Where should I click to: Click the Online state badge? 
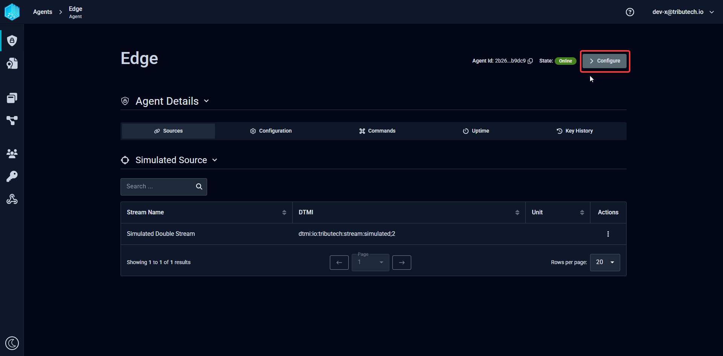coord(565,61)
